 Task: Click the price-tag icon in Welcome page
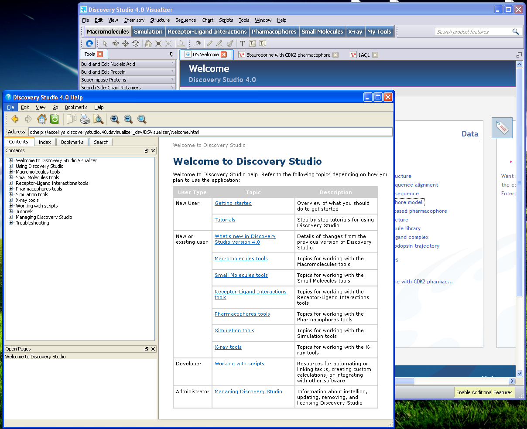coord(502,128)
